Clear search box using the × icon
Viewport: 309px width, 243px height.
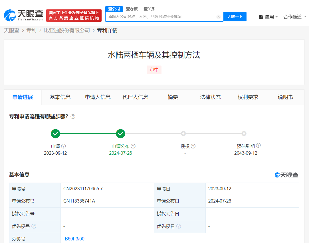219,17
